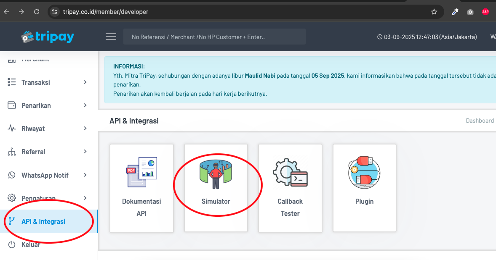Image resolution: width=496 pixels, height=260 pixels.
Task: Select API & Integrasi in sidebar
Action: 43,221
